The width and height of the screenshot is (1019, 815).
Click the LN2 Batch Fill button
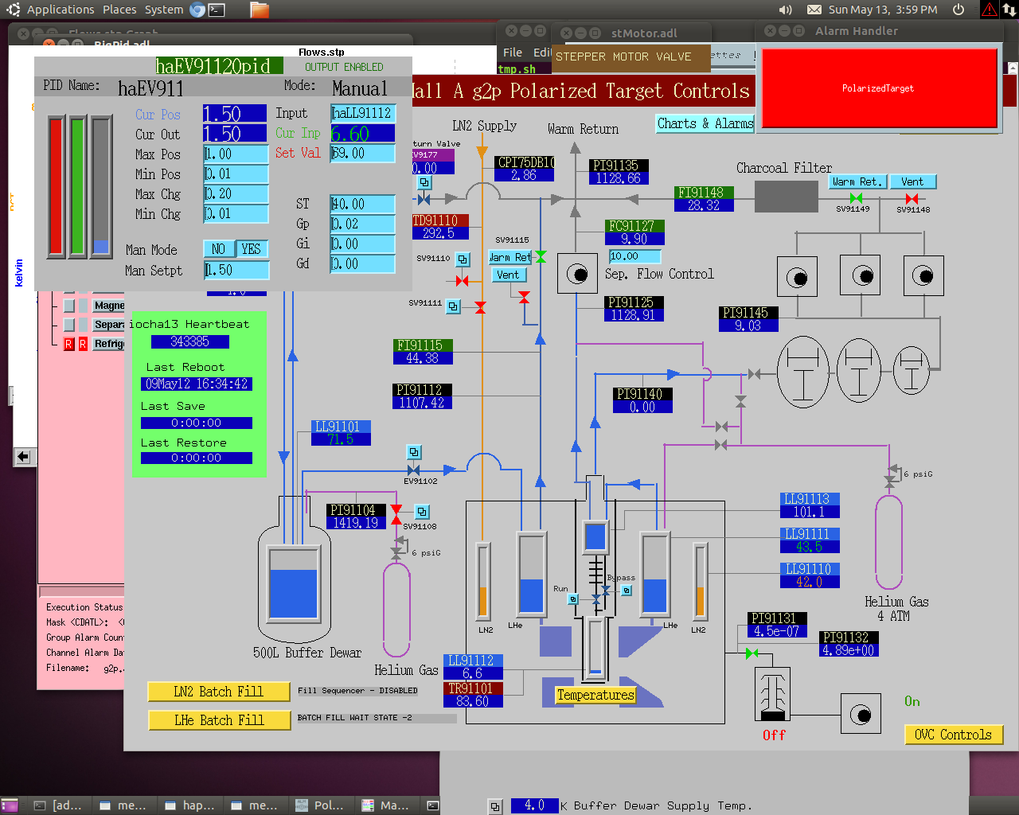pyautogui.click(x=219, y=692)
